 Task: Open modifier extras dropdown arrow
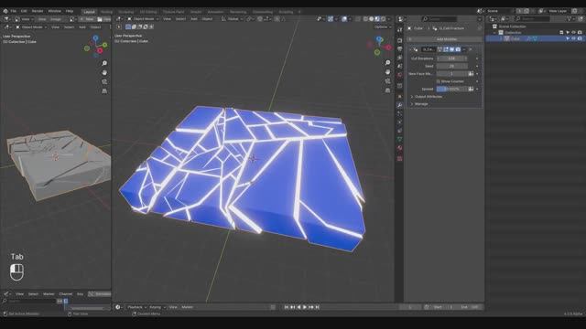coord(464,49)
